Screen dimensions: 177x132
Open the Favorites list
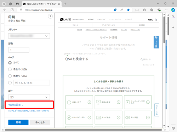click(144, 10)
